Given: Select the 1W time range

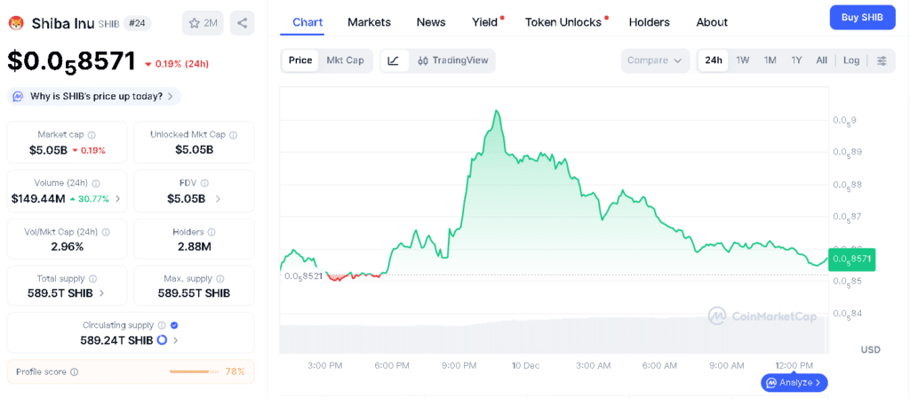Looking at the screenshot, I should [742, 60].
